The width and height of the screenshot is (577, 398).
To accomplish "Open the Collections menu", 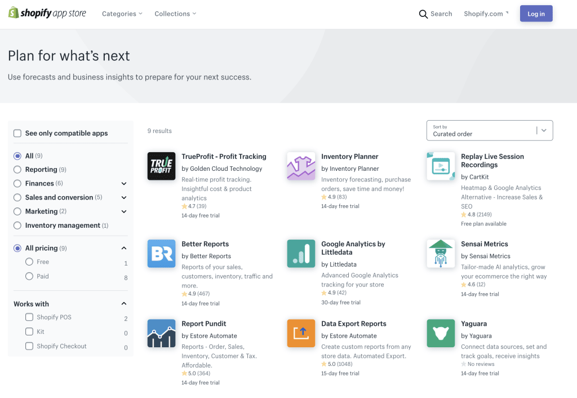I will click(x=175, y=14).
